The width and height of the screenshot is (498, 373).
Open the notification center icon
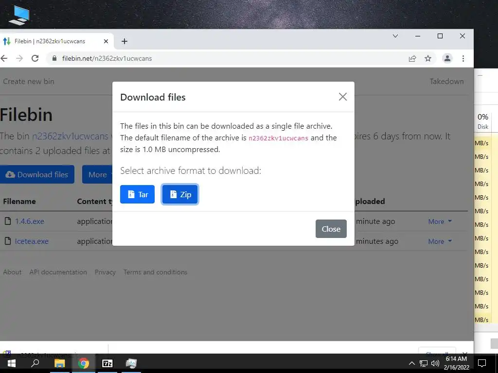[x=482, y=363]
